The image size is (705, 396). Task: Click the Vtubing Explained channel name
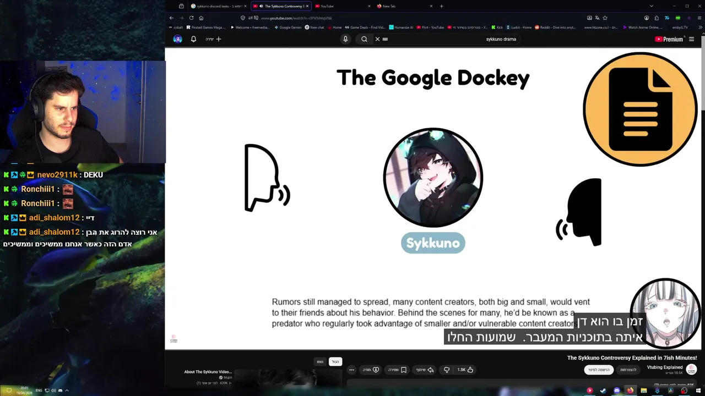click(x=665, y=367)
